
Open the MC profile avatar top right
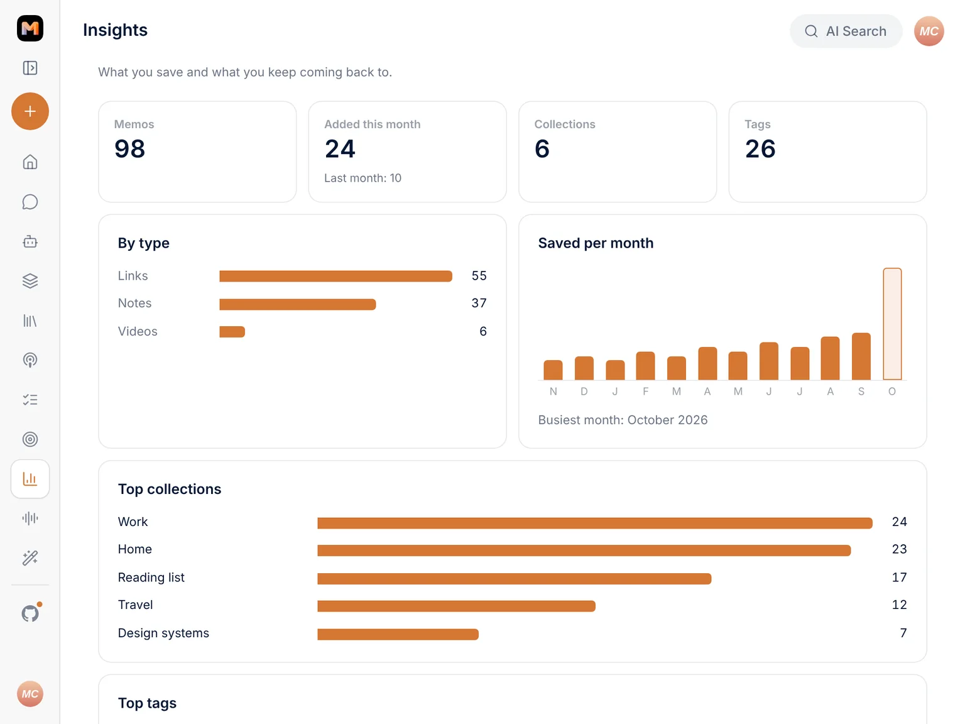(929, 31)
